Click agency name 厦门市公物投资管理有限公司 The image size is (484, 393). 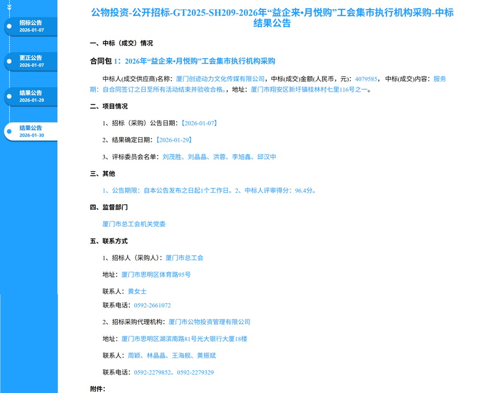tap(210, 322)
